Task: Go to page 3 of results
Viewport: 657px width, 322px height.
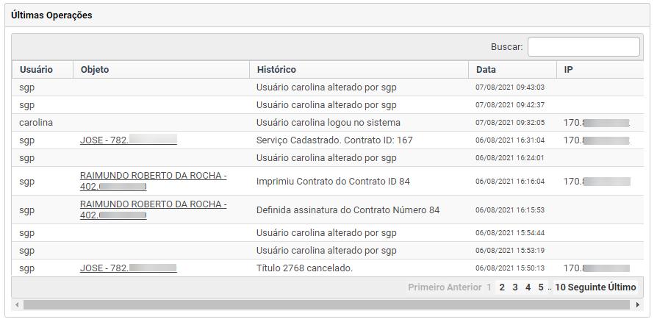Action: coord(515,287)
